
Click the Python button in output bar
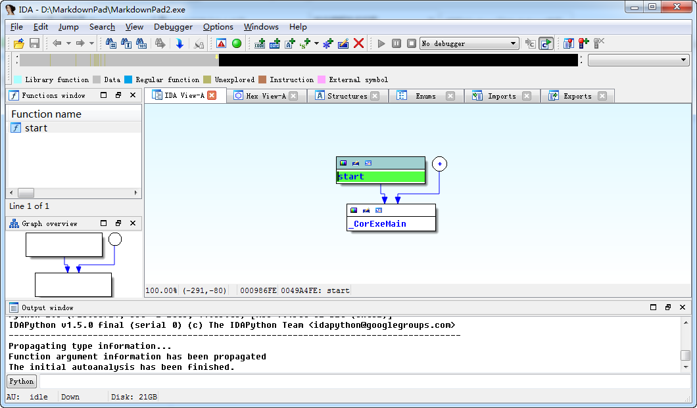[x=21, y=381]
